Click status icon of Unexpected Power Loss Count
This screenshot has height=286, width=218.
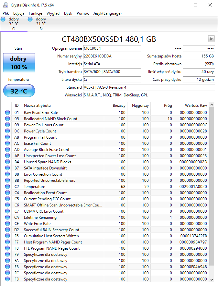(7, 155)
